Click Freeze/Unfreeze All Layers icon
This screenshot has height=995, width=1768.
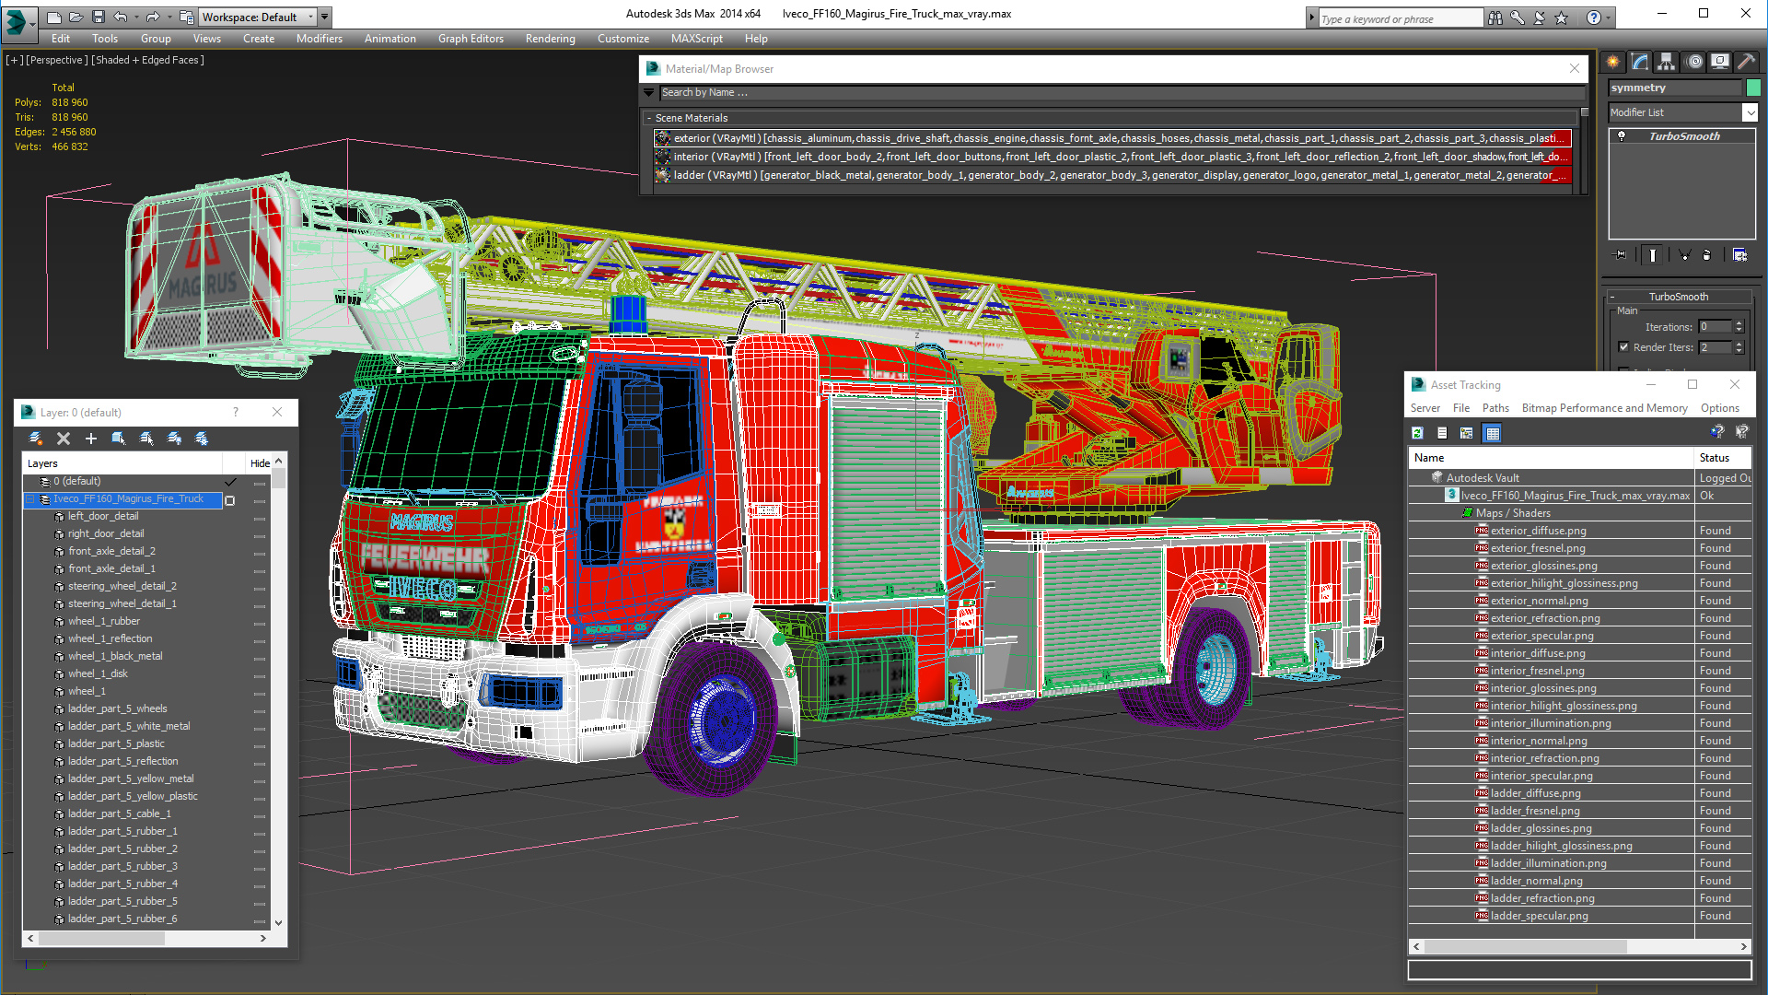click(x=202, y=439)
